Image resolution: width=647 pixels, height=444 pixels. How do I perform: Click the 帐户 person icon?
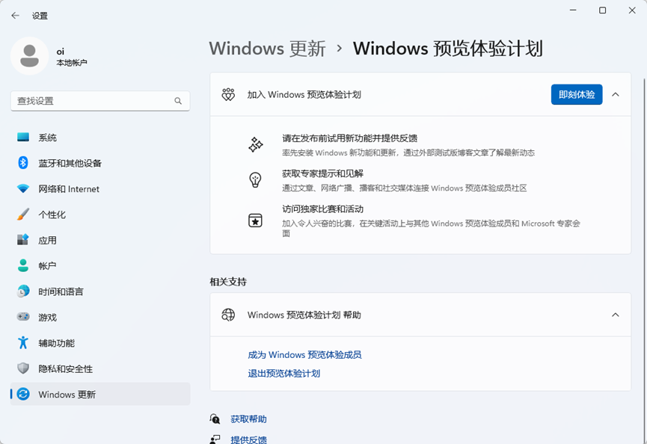point(23,265)
